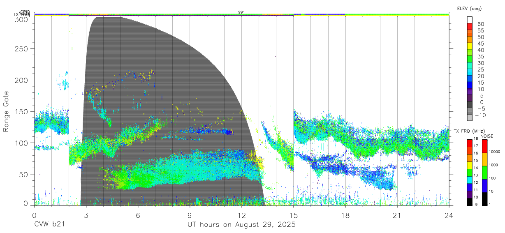Viewport: 505px width, 233px height.
Task: Click the red 17–18 MHz TX FRQ swatch
Action: pyautogui.click(x=470, y=143)
